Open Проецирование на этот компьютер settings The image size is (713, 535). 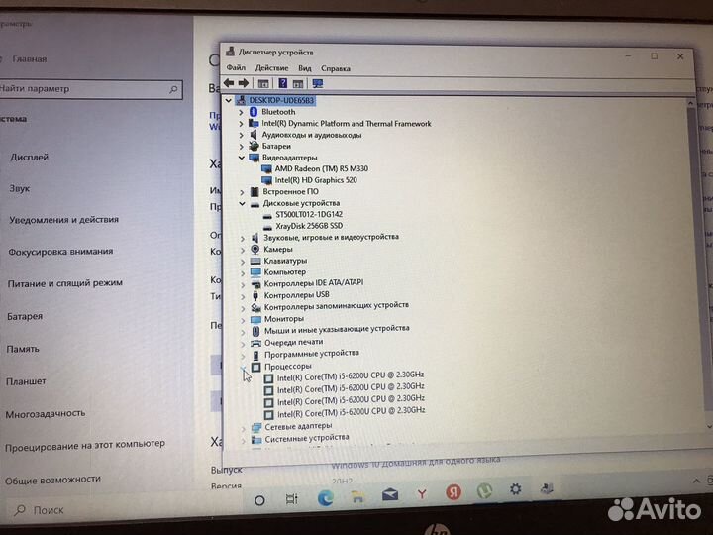(x=85, y=445)
